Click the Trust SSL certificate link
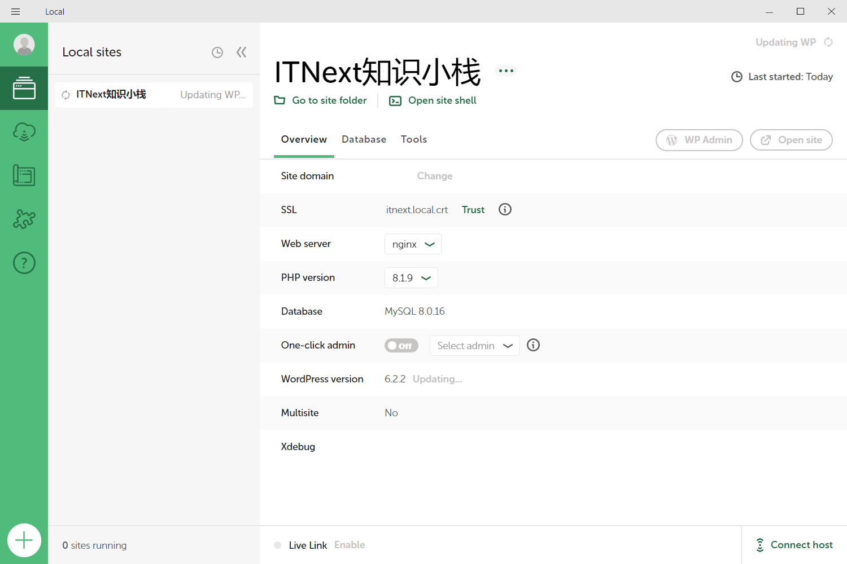Viewport: 847px width, 564px height. pos(473,210)
